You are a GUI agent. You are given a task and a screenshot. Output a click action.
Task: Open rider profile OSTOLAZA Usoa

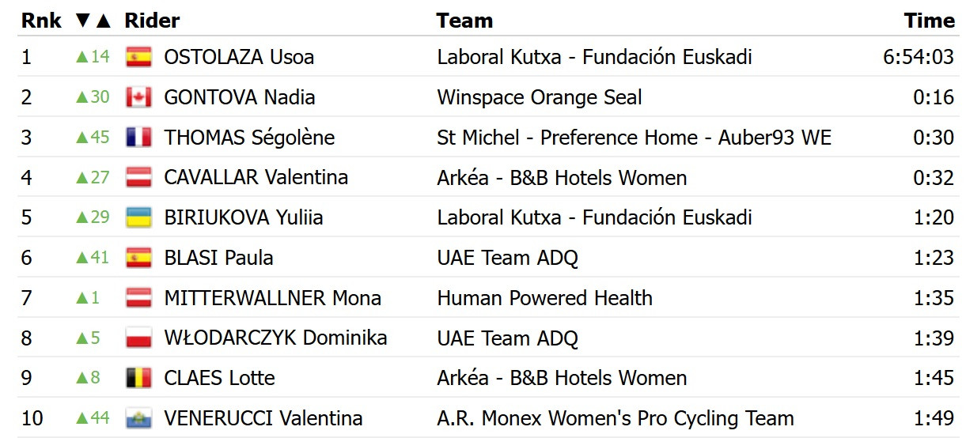239,57
